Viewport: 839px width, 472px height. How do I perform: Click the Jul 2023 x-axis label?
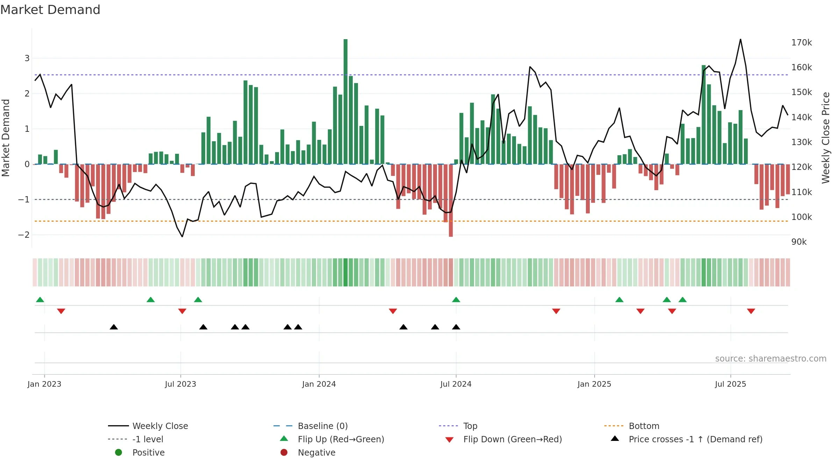[181, 384]
